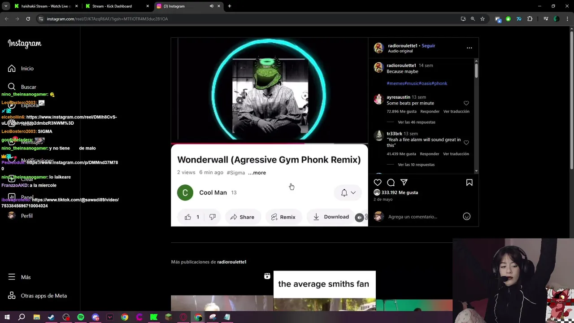This screenshot has height=323, width=574.
Task: Open tab search dropdown arrow
Action: point(6,6)
